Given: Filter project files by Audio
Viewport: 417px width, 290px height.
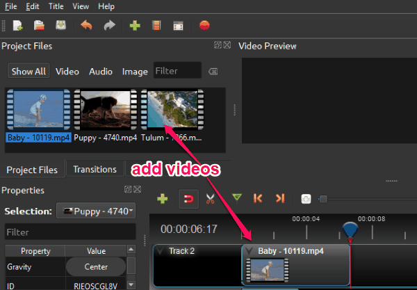Looking at the screenshot, I should tap(101, 72).
